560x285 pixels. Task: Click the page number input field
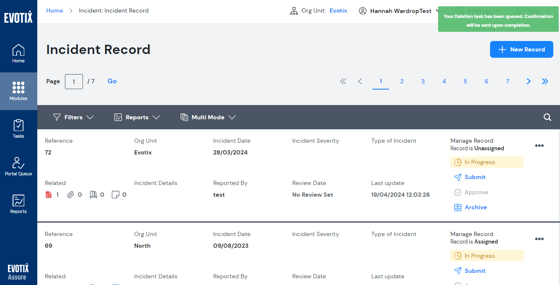click(74, 82)
